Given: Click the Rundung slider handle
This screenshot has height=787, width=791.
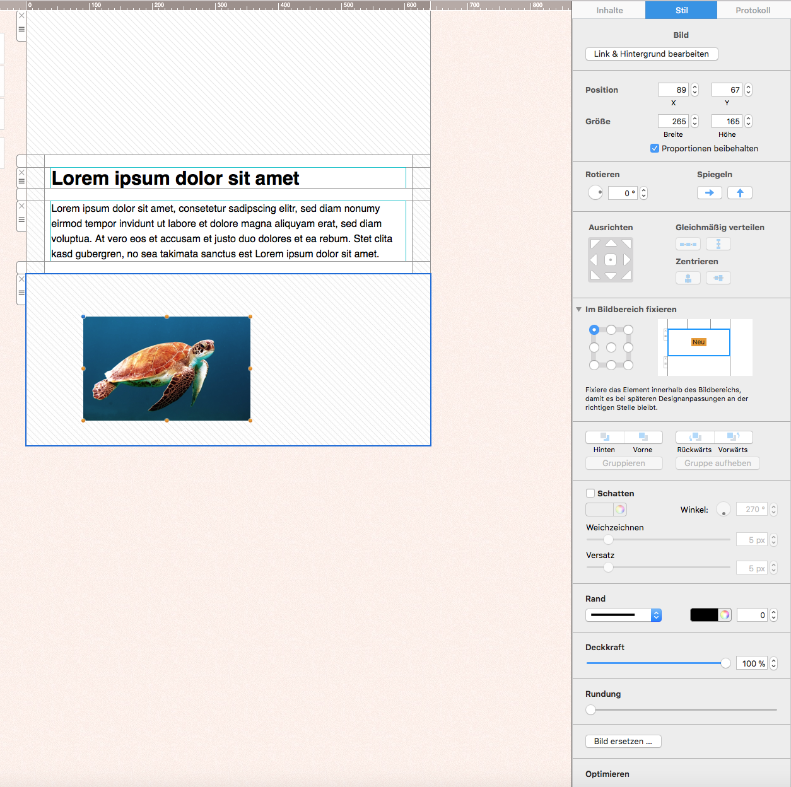Looking at the screenshot, I should 590,709.
